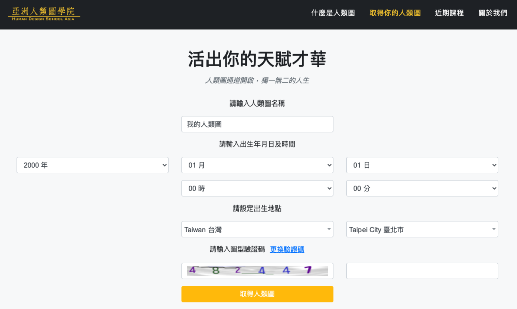Viewport: 517px width, 309px height.
Task: Click the Human Design School Asia logo
Action: pyautogui.click(x=44, y=13)
